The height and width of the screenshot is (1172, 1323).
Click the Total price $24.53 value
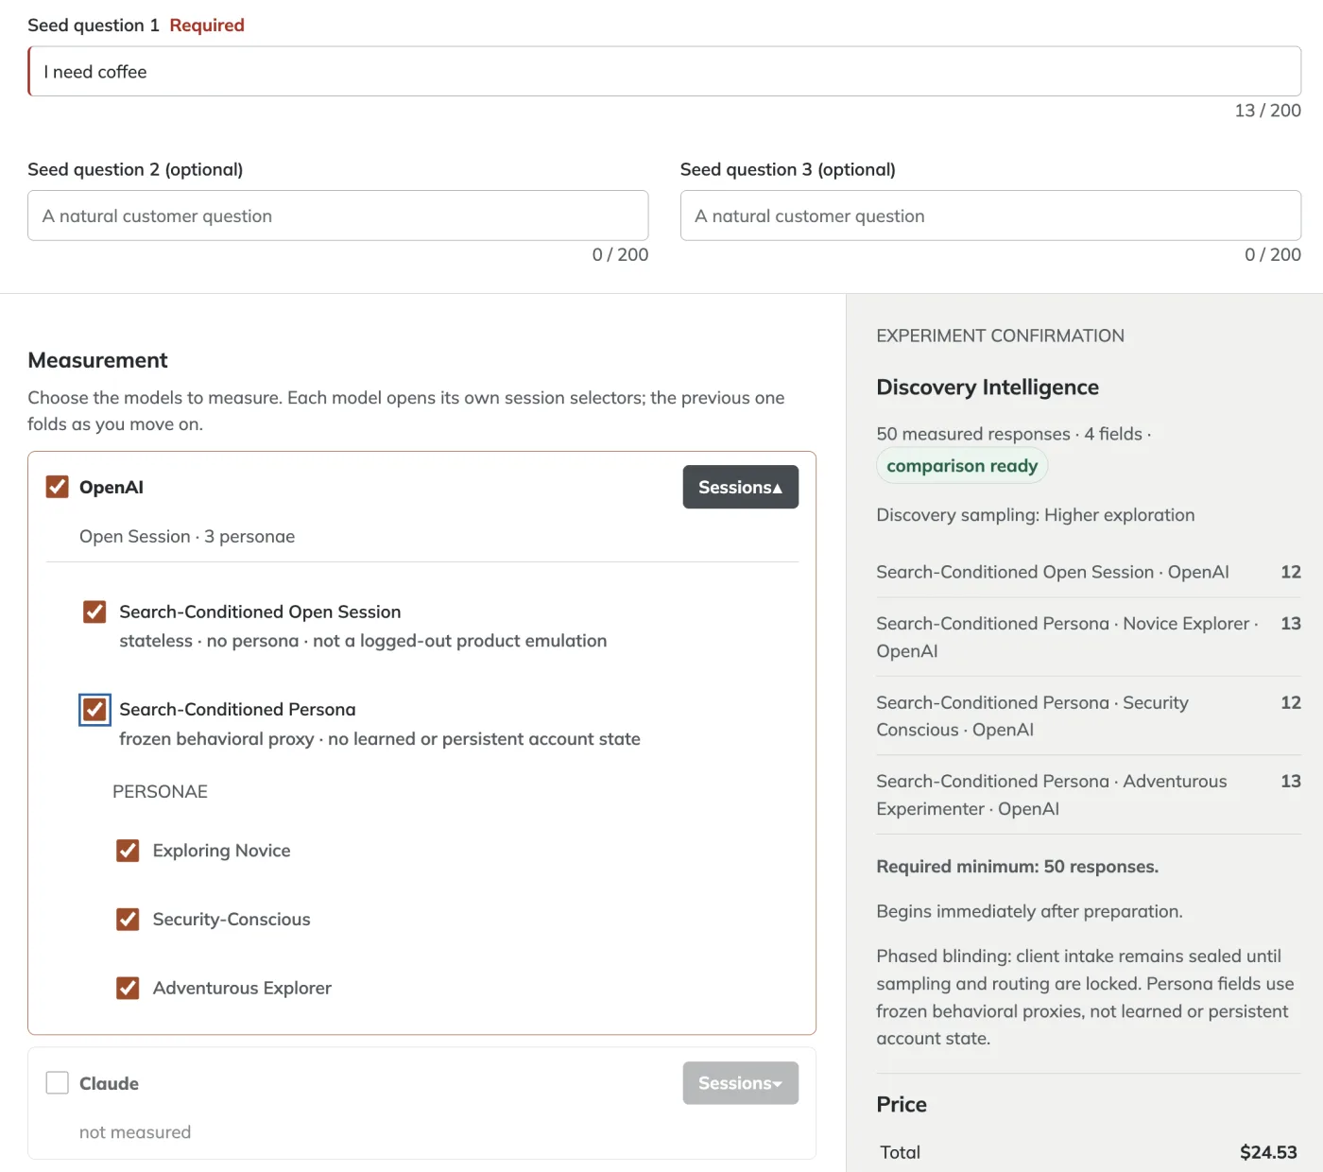click(x=1268, y=1152)
